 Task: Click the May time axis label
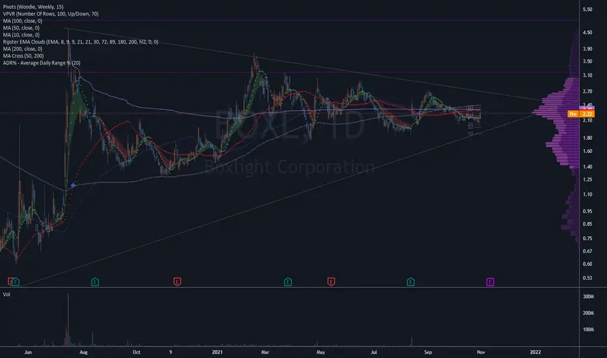pyautogui.click(x=320, y=352)
